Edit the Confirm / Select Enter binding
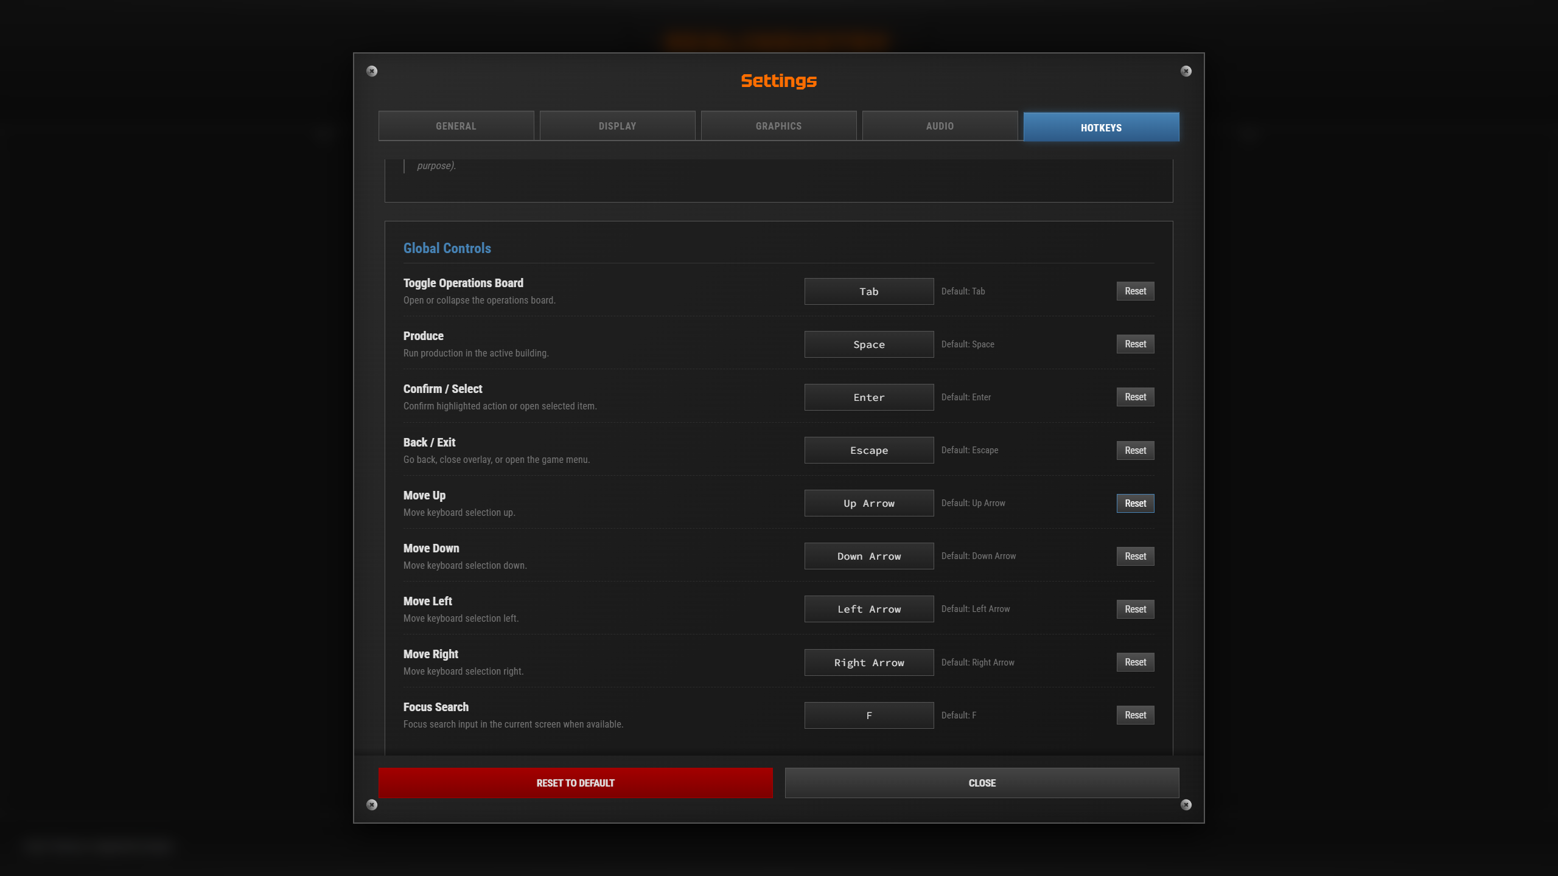 pyautogui.click(x=869, y=397)
